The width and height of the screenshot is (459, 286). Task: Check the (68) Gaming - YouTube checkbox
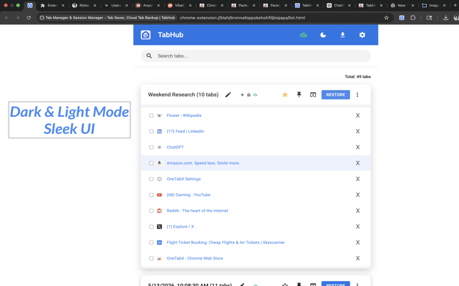click(151, 195)
